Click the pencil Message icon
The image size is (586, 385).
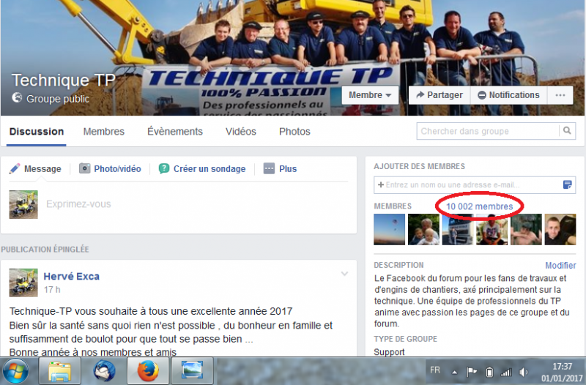point(15,169)
